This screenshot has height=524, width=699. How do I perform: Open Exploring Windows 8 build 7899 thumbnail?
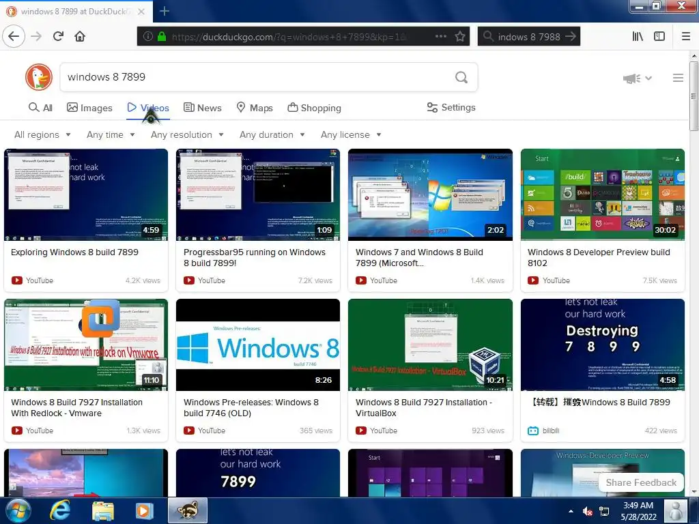point(86,194)
